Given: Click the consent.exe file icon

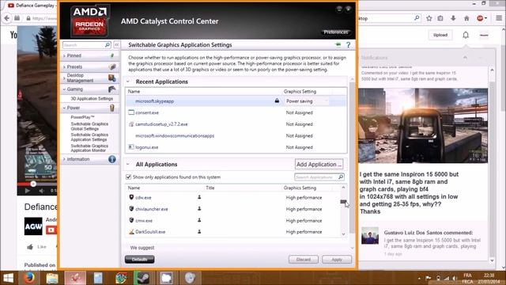Looking at the screenshot, I should coord(131,112).
